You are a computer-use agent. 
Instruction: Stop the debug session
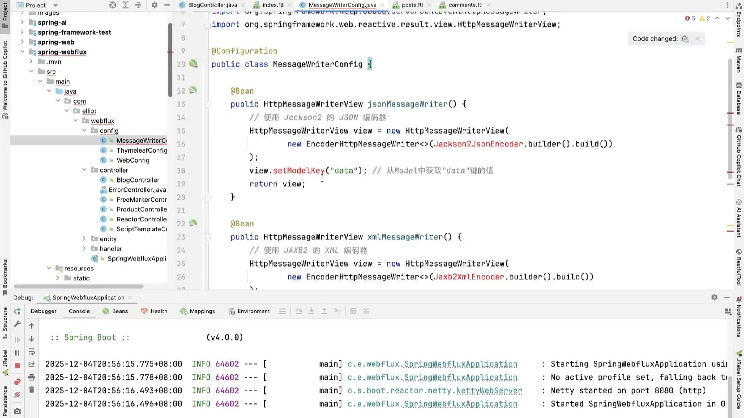17,366
